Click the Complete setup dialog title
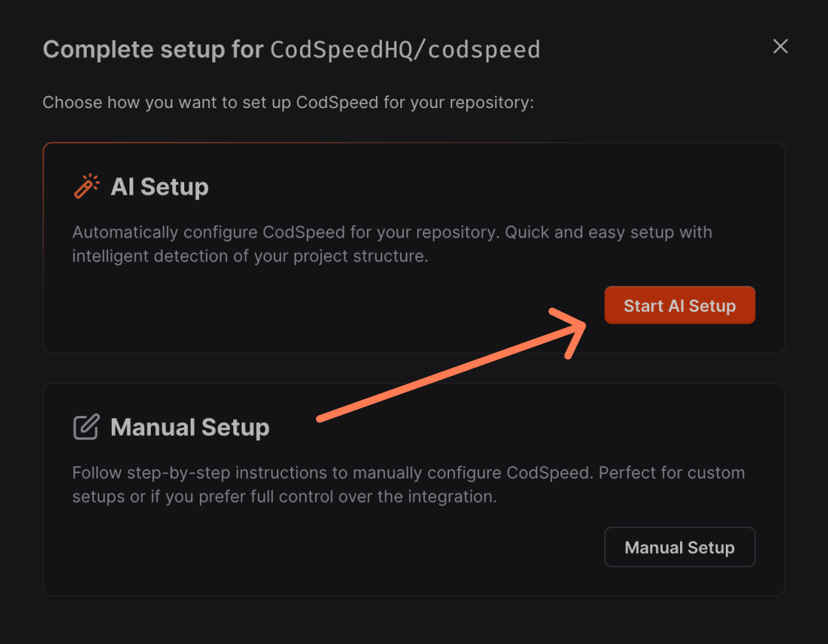The image size is (828, 644). (152, 49)
